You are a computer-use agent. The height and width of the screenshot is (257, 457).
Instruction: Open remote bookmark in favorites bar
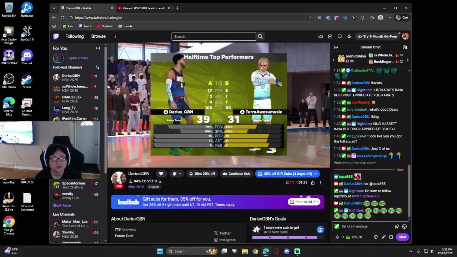click(x=125, y=26)
